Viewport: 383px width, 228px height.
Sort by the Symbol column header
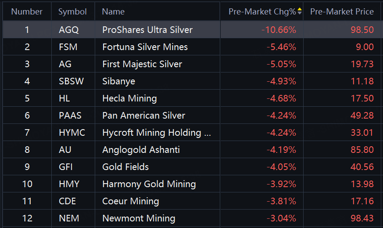72,12
